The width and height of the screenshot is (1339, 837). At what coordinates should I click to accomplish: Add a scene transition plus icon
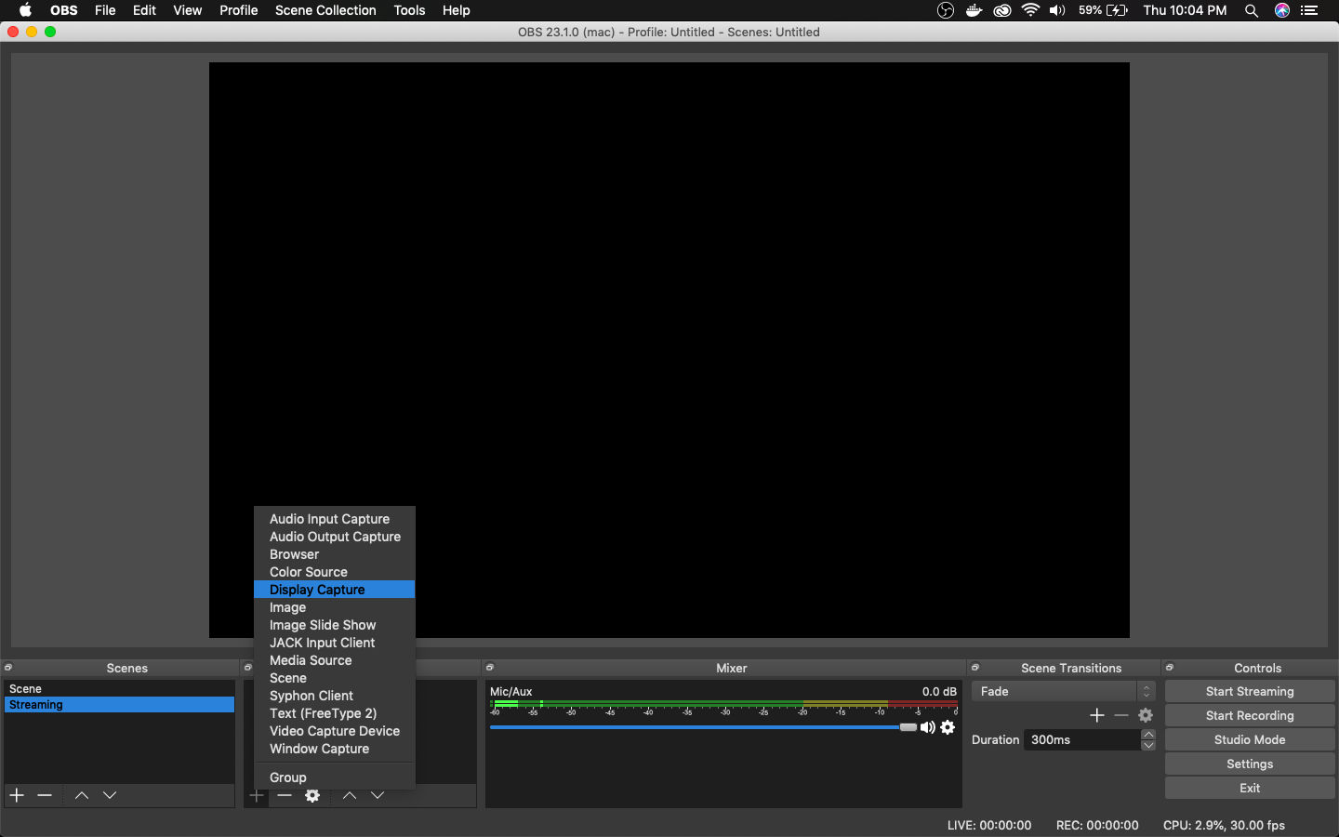1097,715
